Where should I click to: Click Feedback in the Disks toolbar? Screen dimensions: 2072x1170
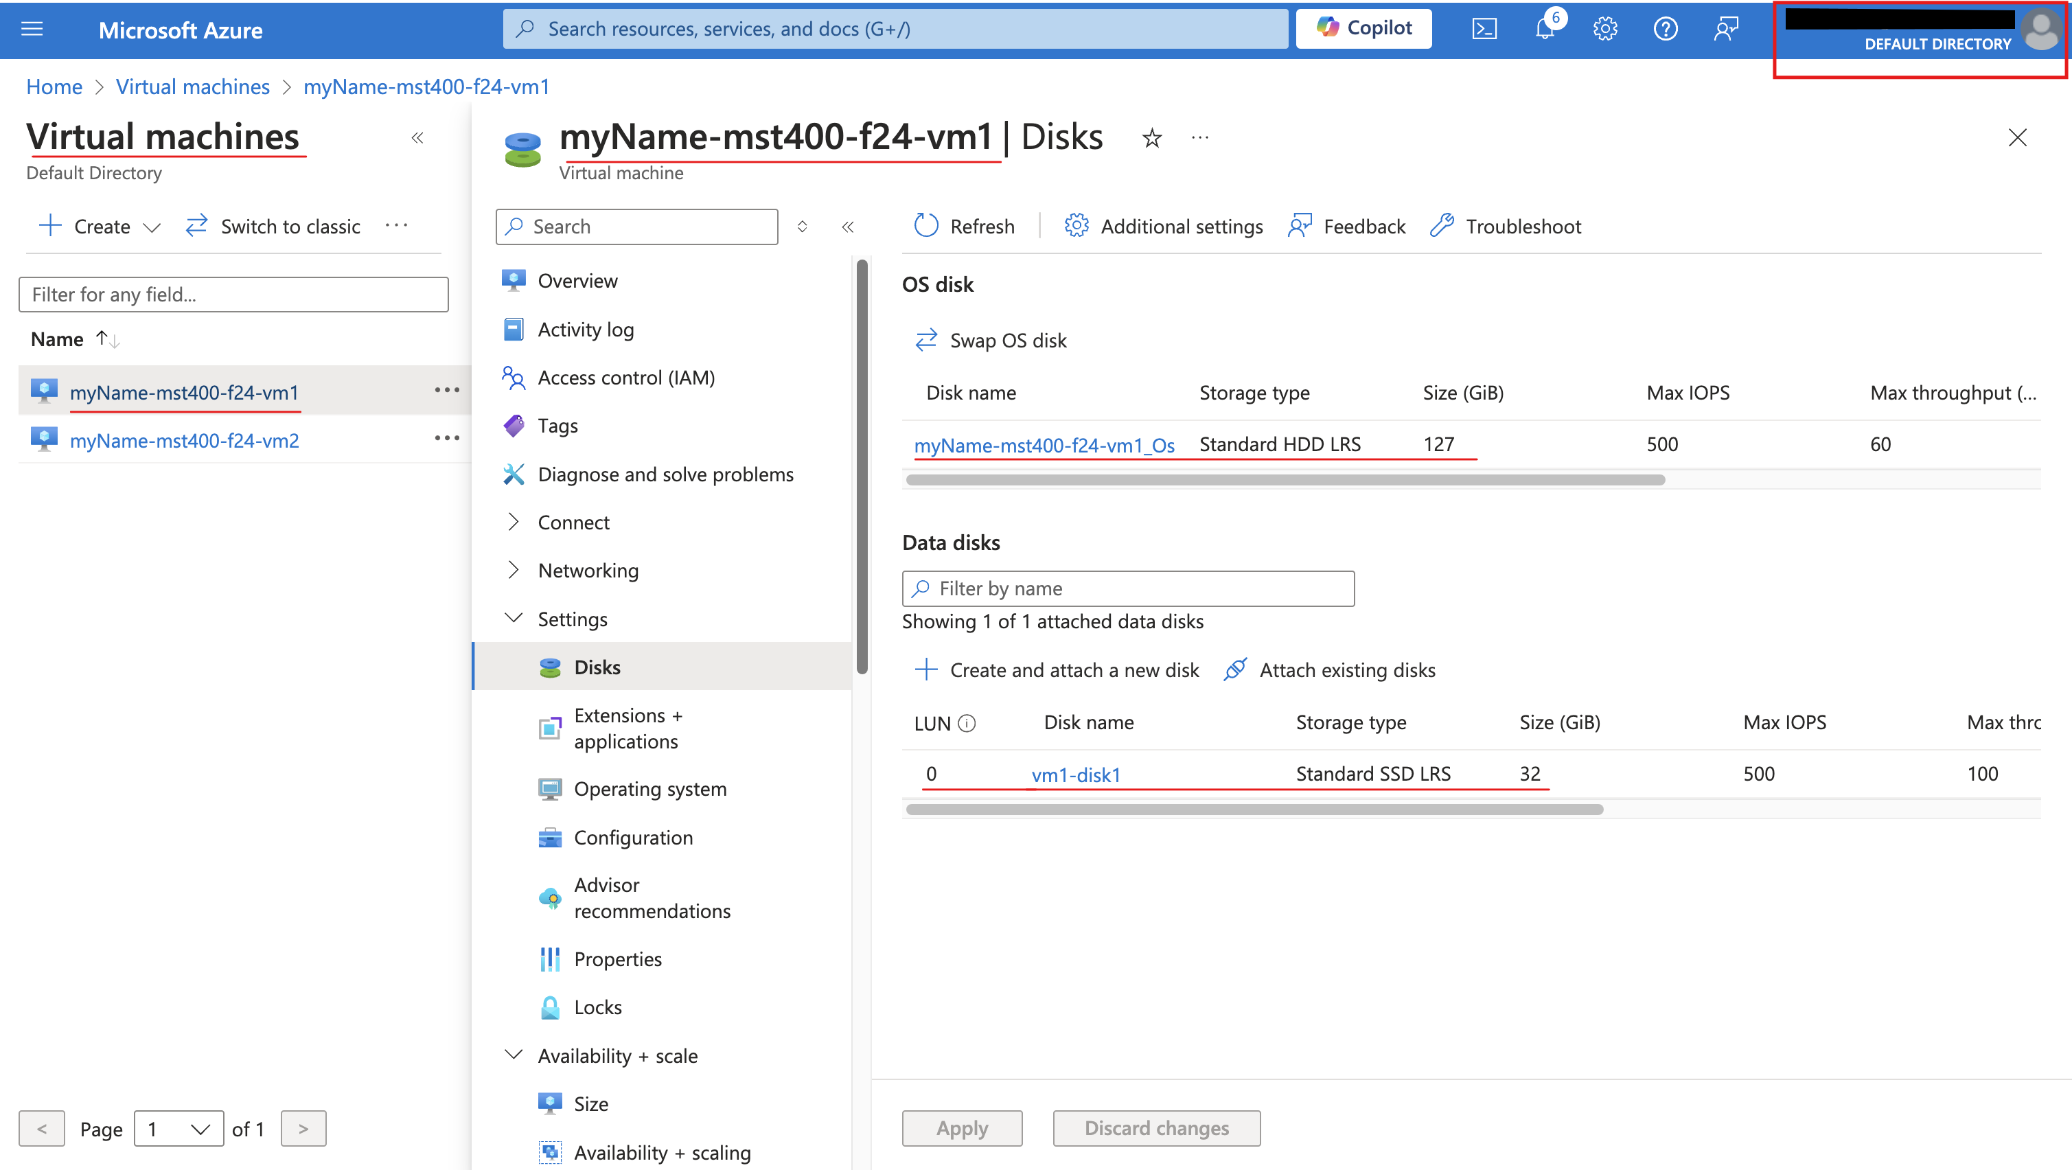[1346, 227]
